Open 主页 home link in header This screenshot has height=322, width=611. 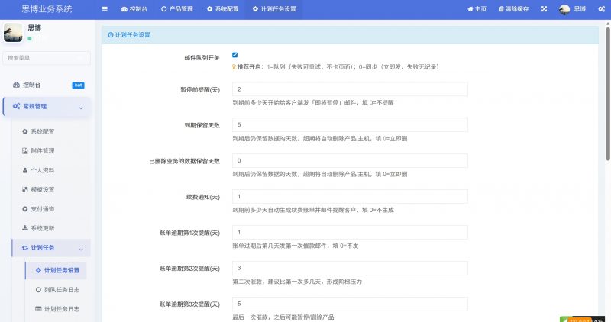point(477,9)
